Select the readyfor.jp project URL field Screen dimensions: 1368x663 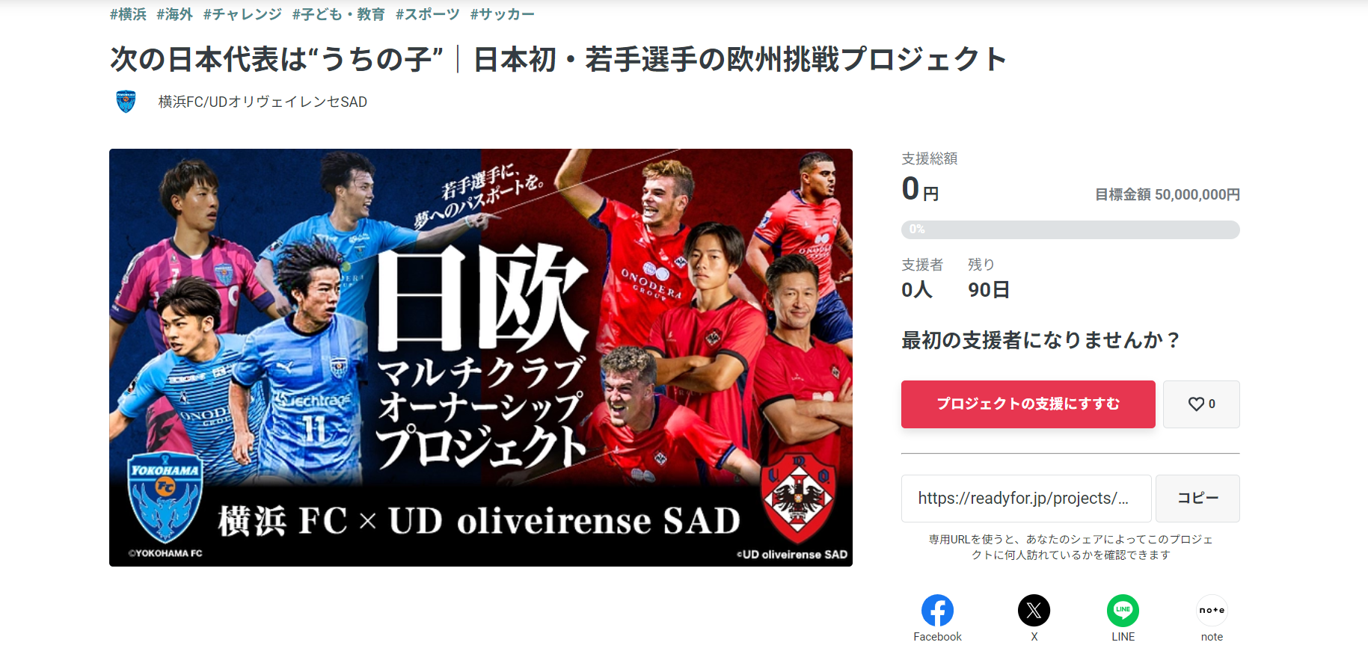(x=1026, y=499)
